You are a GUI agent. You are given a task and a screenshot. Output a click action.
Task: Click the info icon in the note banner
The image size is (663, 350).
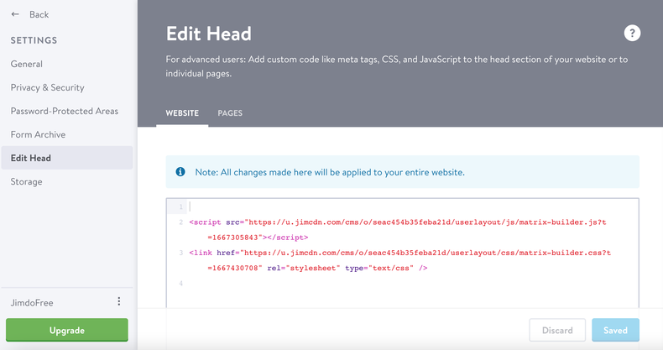[180, 171]
